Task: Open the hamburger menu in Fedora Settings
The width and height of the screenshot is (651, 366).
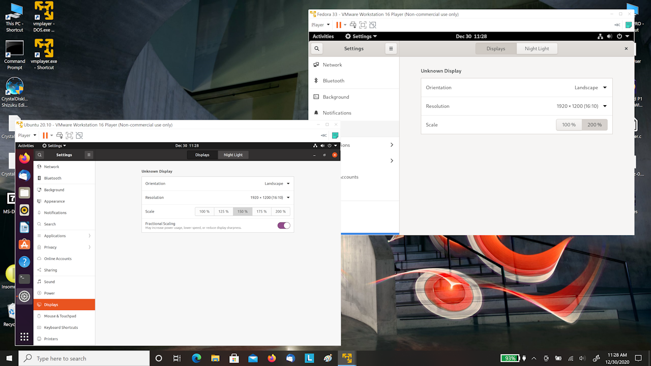Action: pyautogui.click(x=391, y=48)
